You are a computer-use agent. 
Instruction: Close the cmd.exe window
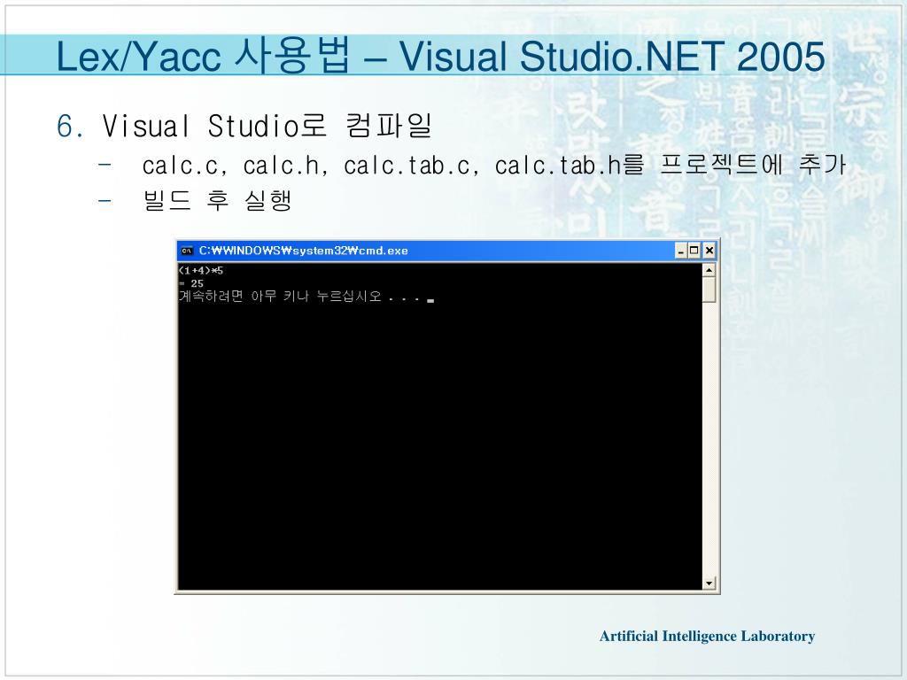click(709, 251)
